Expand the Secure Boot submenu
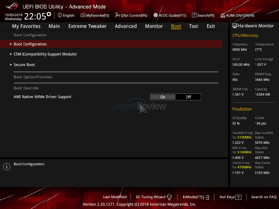Screen dimensions: 279x209 pyautogui.click(x=24, y=65)
